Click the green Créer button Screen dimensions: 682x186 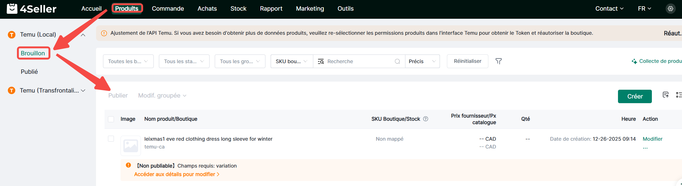(x=635, y=96)
